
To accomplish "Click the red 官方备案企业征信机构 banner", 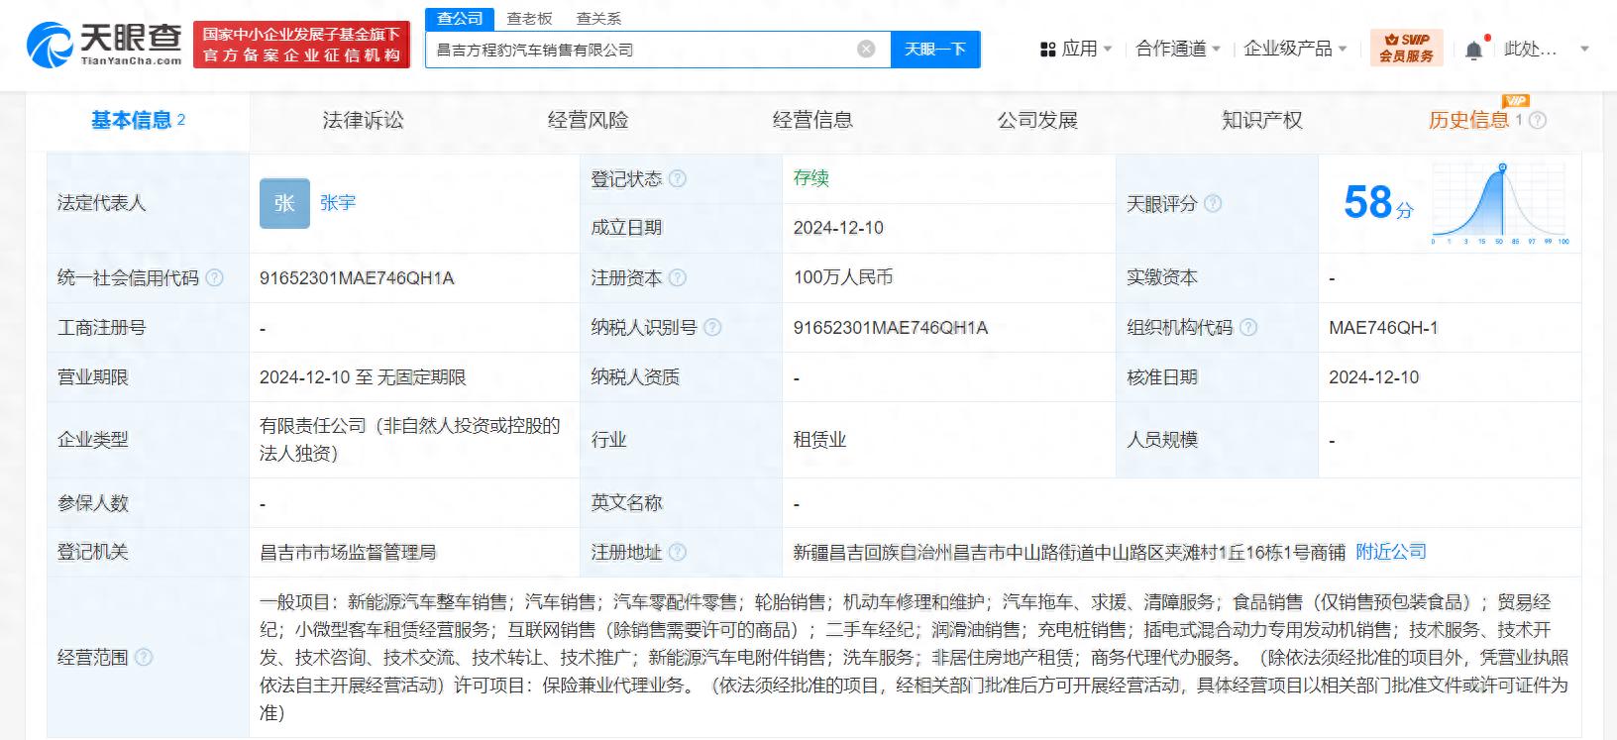I will pos(302,46).
